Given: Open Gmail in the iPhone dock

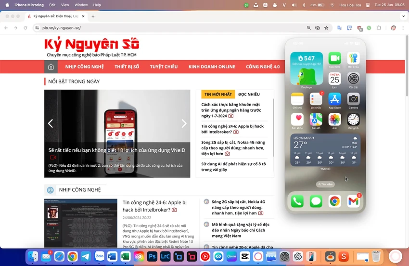Looking at the screenshot, I should pyautogui.click(x=354, y=201).
